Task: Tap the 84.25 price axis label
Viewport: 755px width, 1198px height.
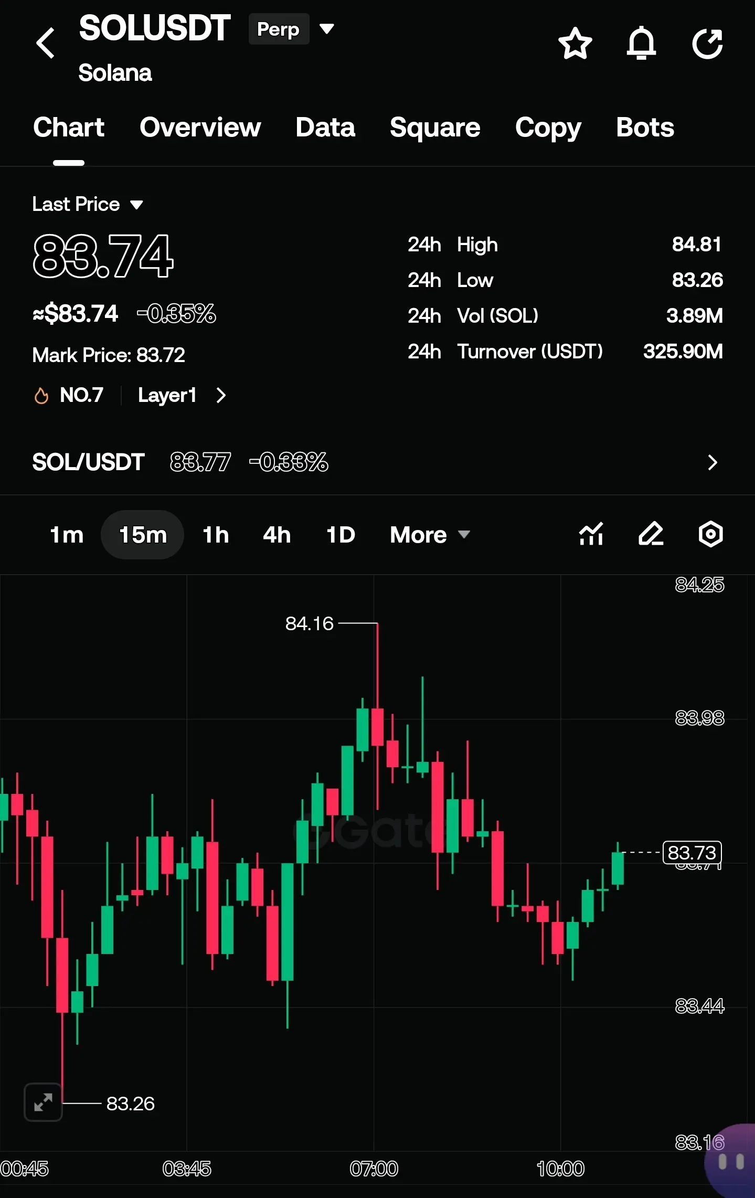Action: (699, 585)
